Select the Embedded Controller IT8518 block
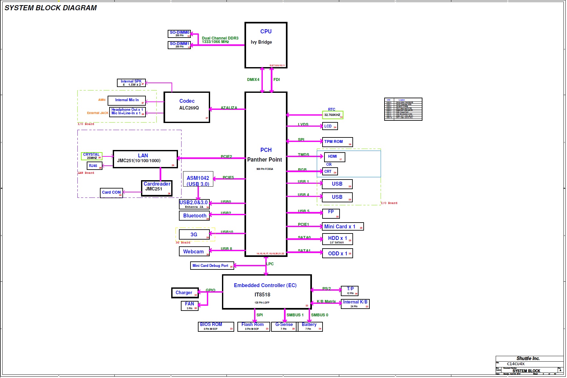 (x=267, y=292)
